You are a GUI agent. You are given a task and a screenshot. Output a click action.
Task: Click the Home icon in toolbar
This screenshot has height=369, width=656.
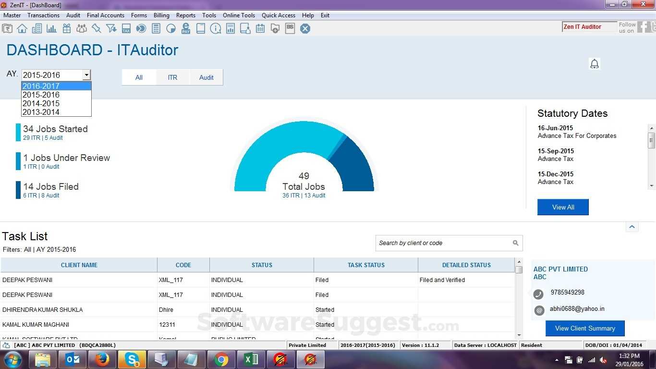[22, 29]
